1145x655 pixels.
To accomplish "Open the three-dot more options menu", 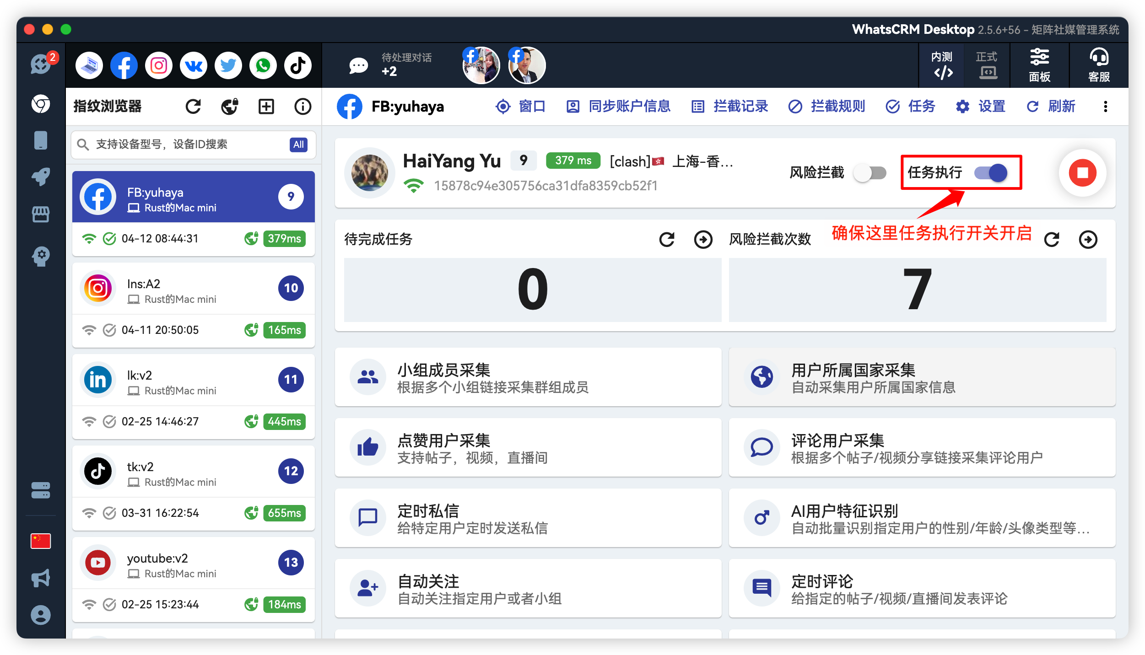I will [1105, 107].
